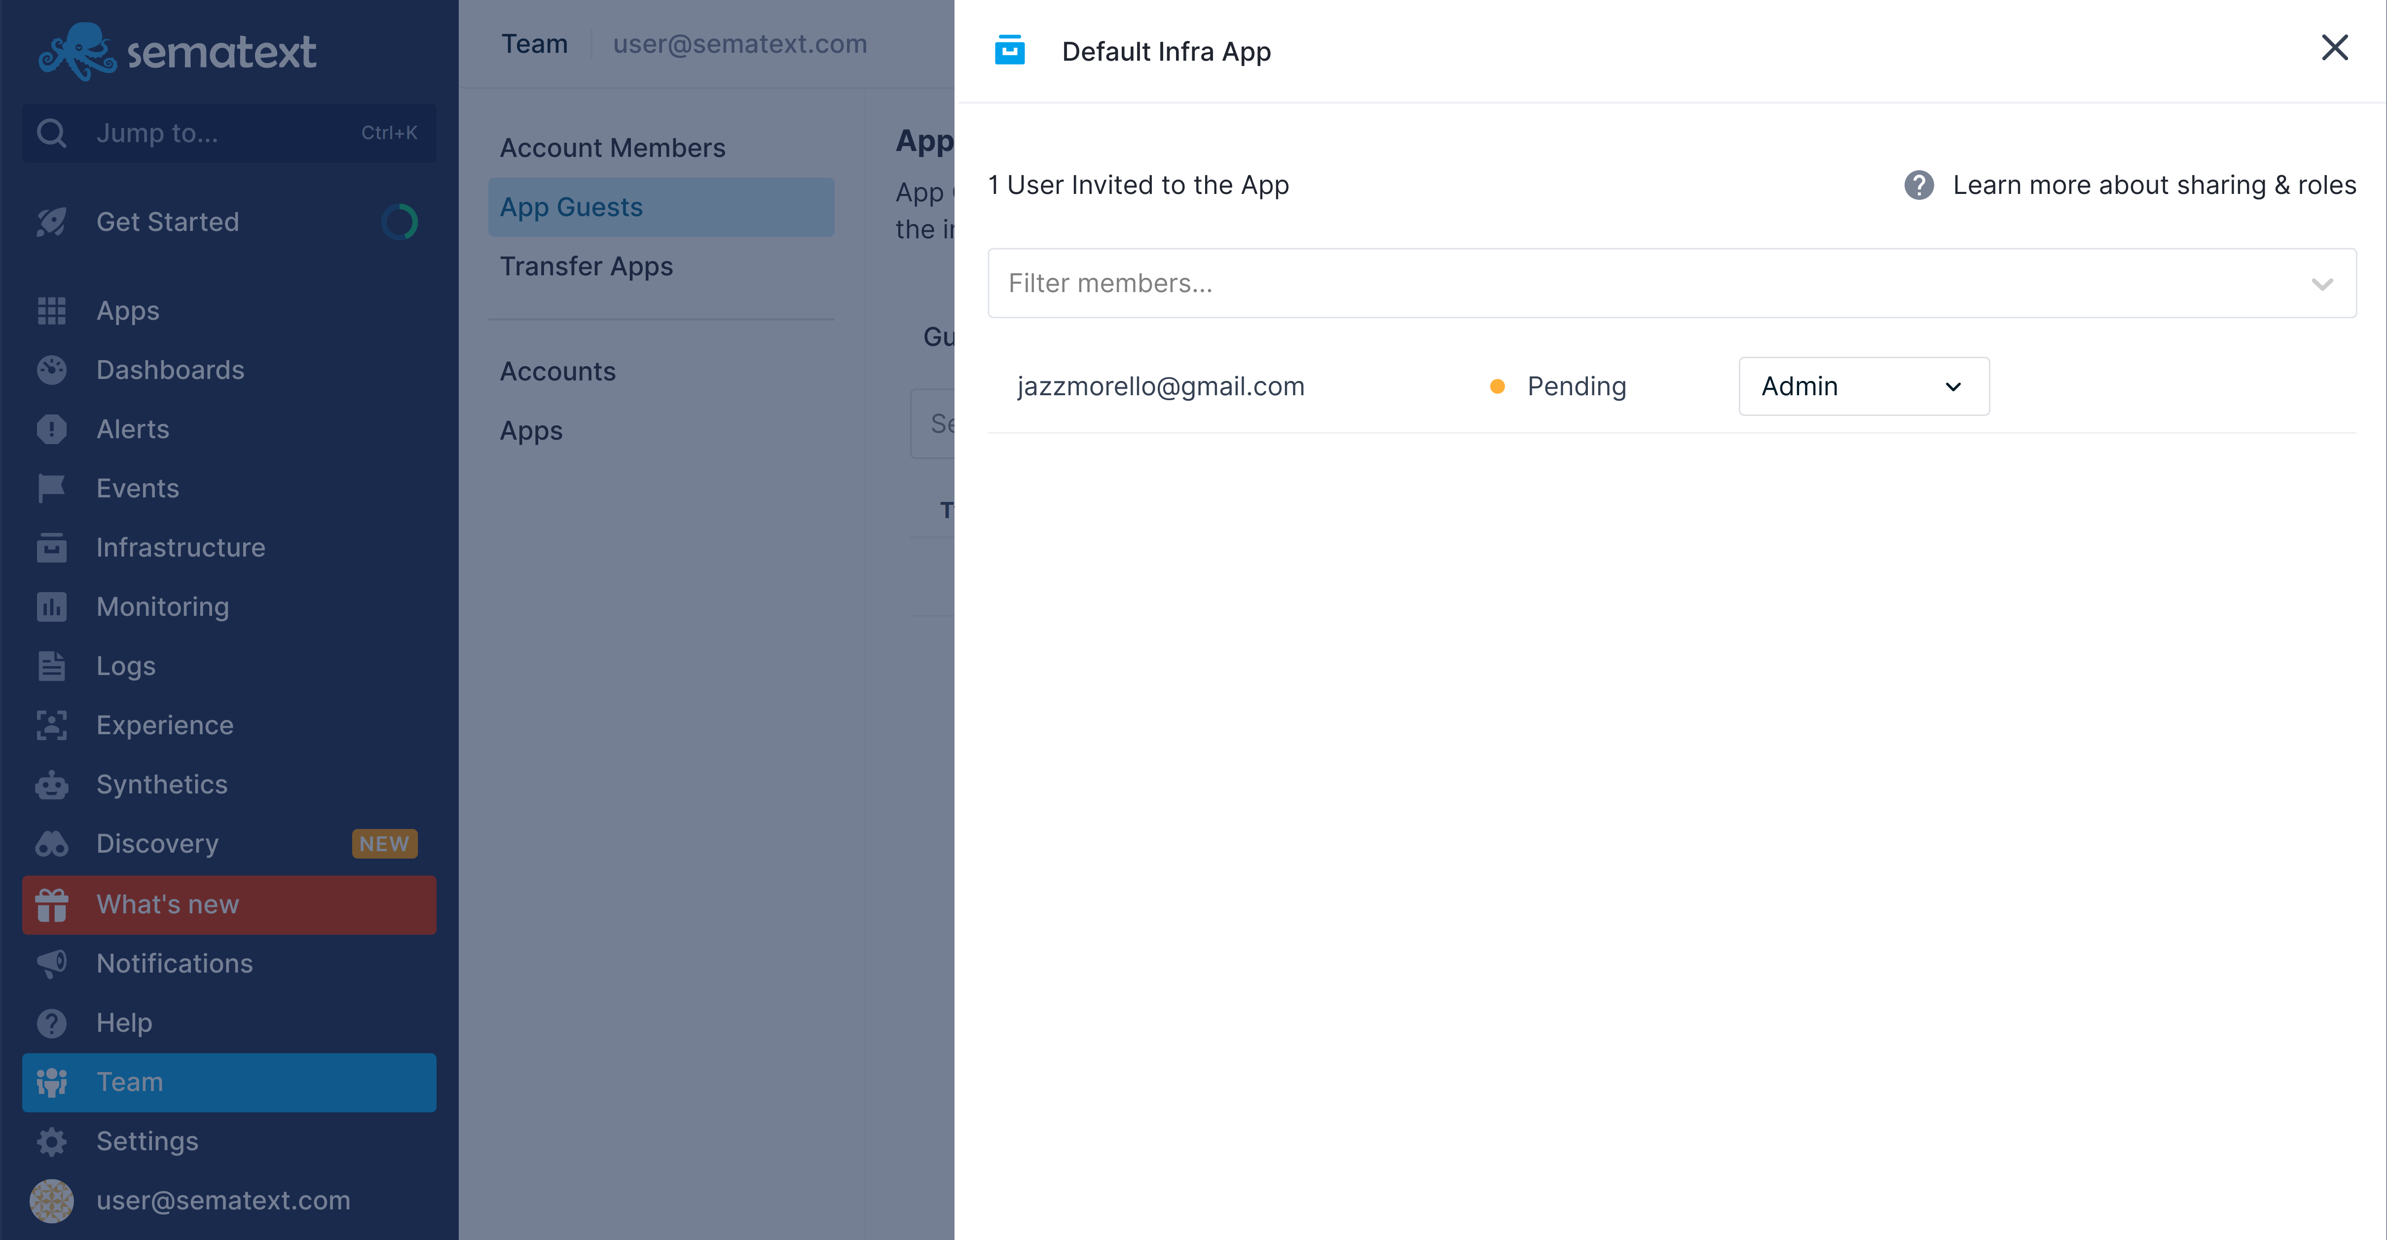
Task: Open Get Started in sidebar
Action: pos(167,223)
